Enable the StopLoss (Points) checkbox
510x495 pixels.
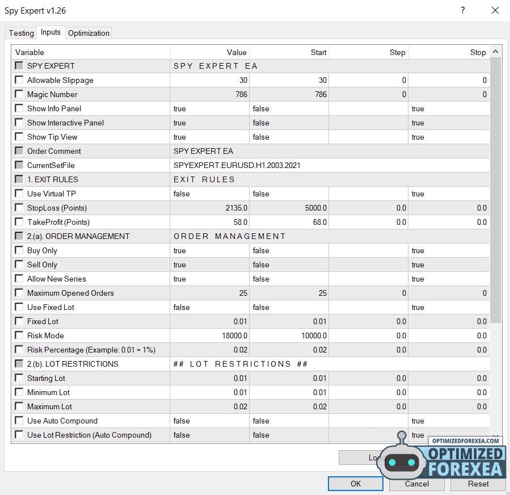[19, 207]
